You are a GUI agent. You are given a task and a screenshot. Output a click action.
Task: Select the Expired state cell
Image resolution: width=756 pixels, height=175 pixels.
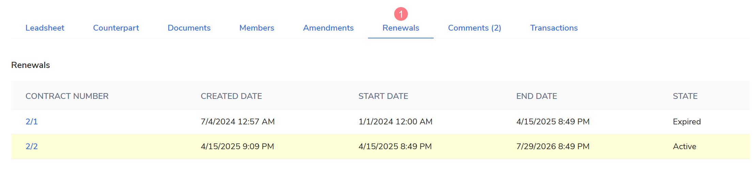pos(686,122)
